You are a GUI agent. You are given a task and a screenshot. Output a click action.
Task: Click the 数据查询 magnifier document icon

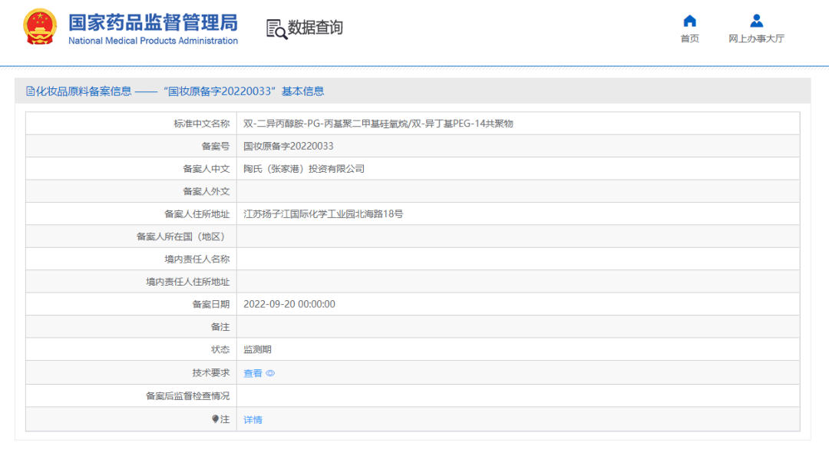[276, 28]
